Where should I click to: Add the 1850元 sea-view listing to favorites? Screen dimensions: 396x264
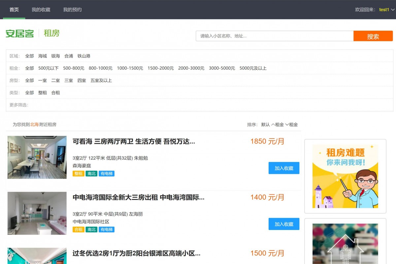(284, 168)
